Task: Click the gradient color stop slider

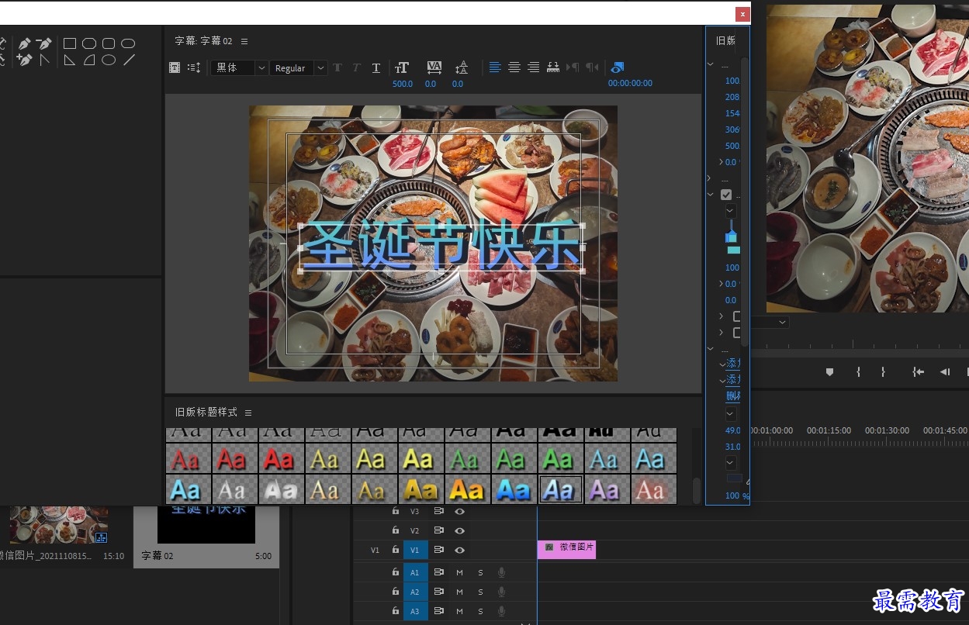Action: pyautogui.click(x=731, y=235)
